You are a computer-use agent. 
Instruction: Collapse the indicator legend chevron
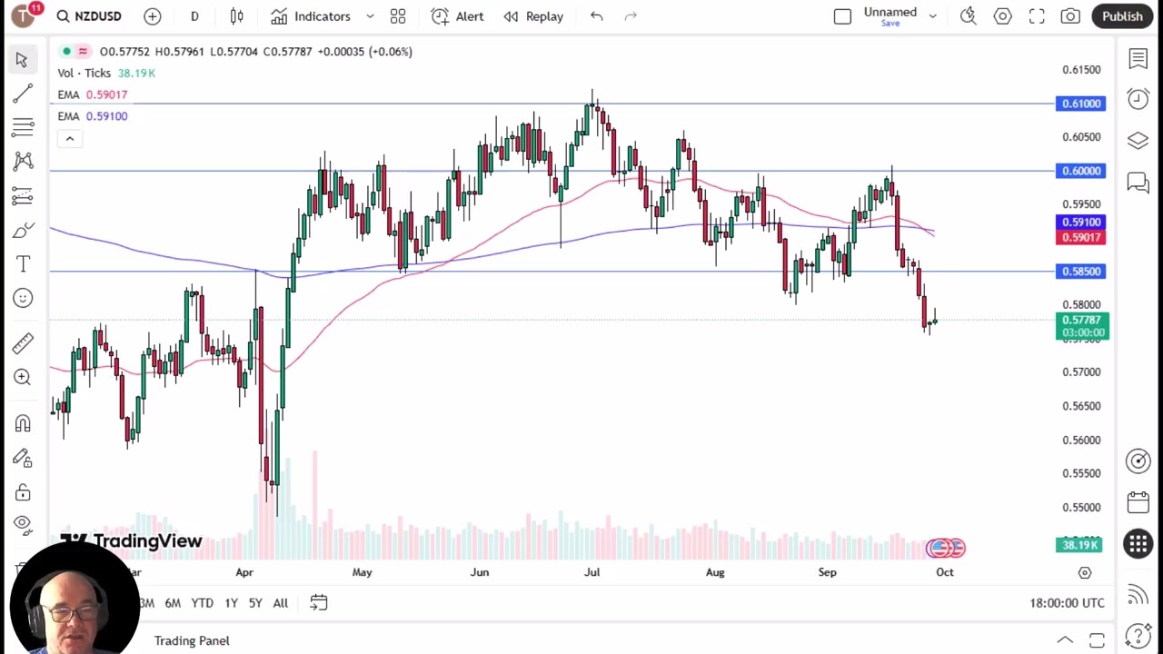click(x=69, y=139)
